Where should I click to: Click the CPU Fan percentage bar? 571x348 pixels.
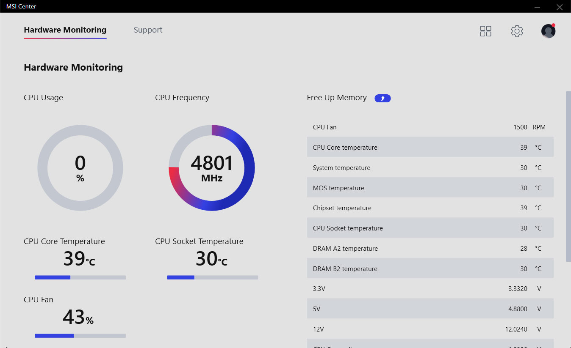80,336
